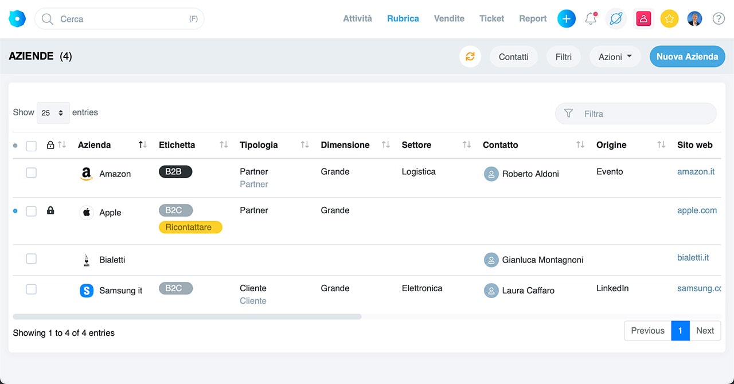Click the horizontal table scrollbar

[x=187, y=316]
